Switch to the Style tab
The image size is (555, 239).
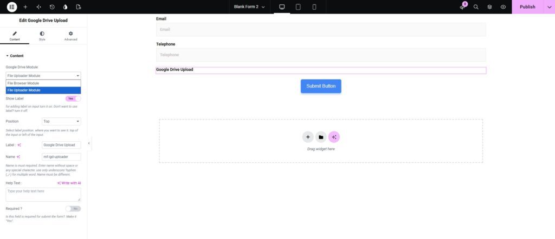pos(42,36)
